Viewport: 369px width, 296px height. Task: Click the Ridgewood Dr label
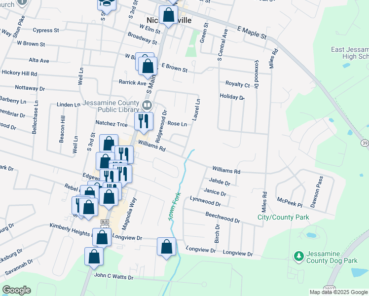161,126
